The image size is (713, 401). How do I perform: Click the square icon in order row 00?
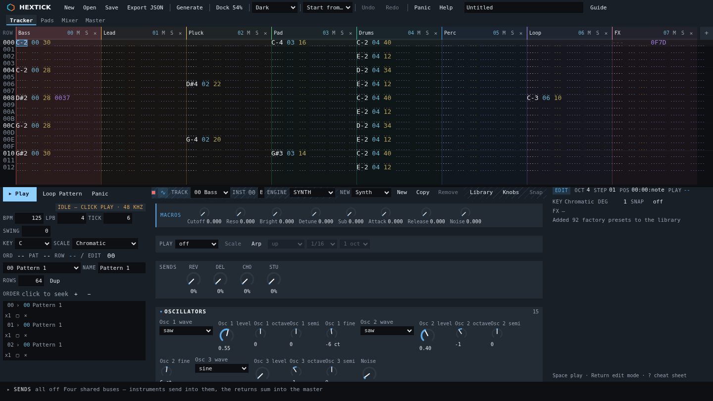tap(17, 315)
